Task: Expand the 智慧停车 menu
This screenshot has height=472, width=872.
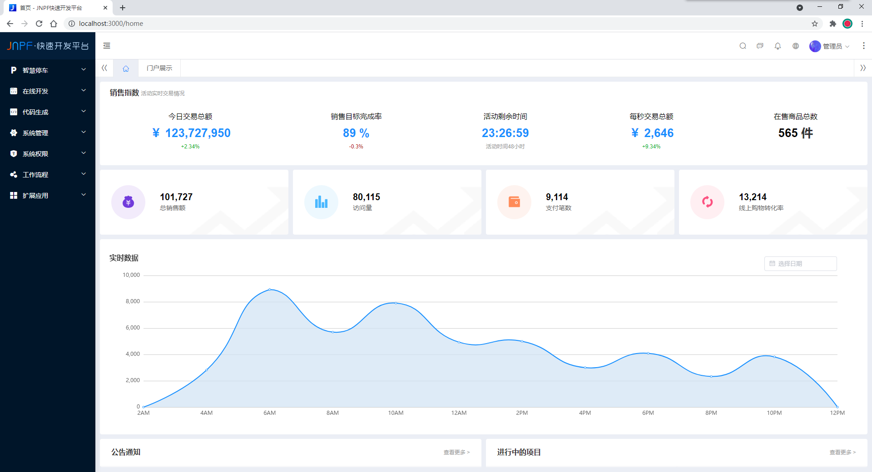Action: pyautogui.click(x=48, y=70)
